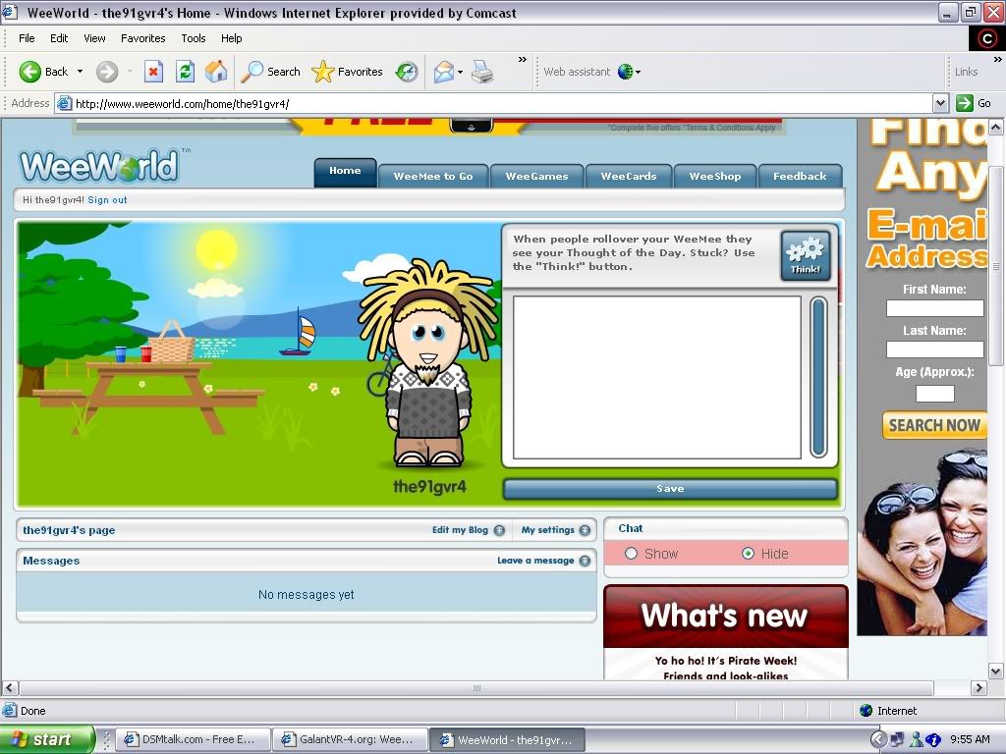Image resolution: width=1006 pixels, height=754 pixels.
Task: Open the History toolbar icon
Action: click(x=407, y=72)
